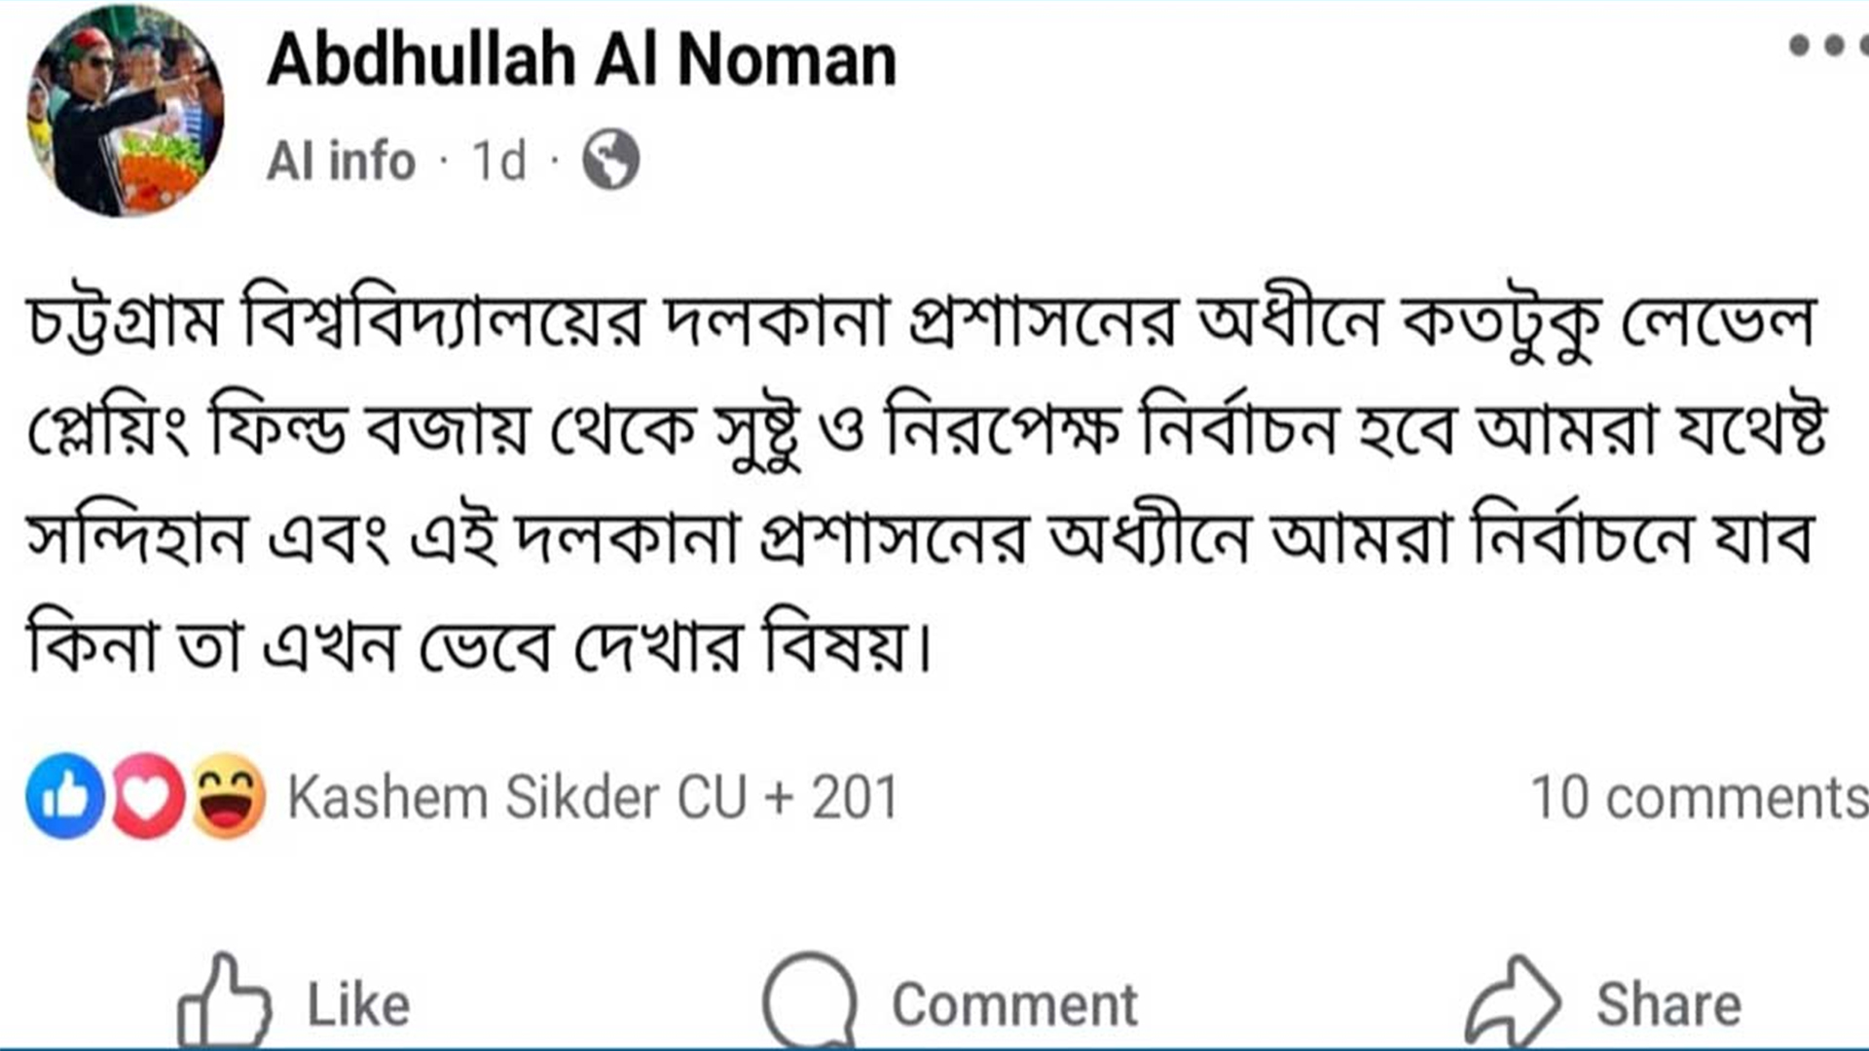This screenshot has height=1051, width=1869.
Task: Open Abdhullah Al Noman's profile picture
Action: pos(126,110)
